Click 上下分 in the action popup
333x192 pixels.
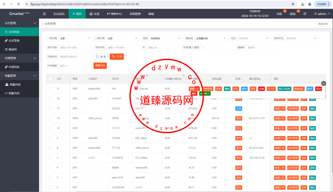coord(271,89)
